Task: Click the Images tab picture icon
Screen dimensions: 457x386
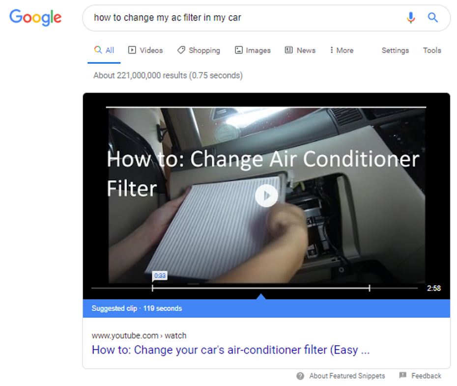Action: [238, 50]
